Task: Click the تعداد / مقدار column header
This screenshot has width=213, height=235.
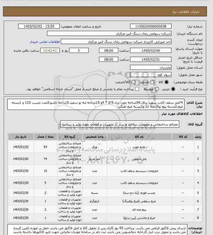Action: 46,137
